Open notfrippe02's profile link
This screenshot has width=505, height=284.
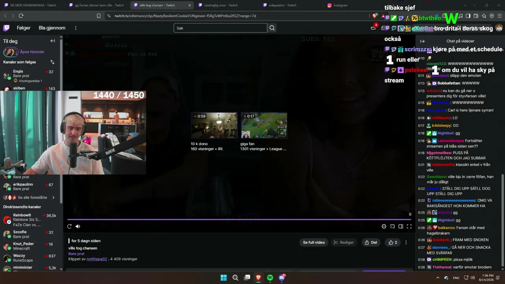(x=97, y=259)
